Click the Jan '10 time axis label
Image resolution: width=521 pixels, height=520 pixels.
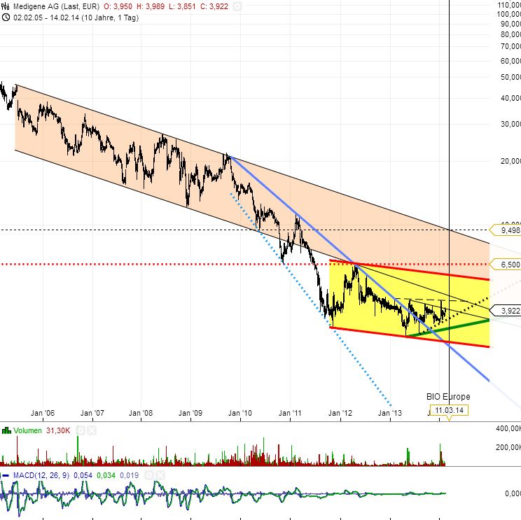click(x=240, y=413)
